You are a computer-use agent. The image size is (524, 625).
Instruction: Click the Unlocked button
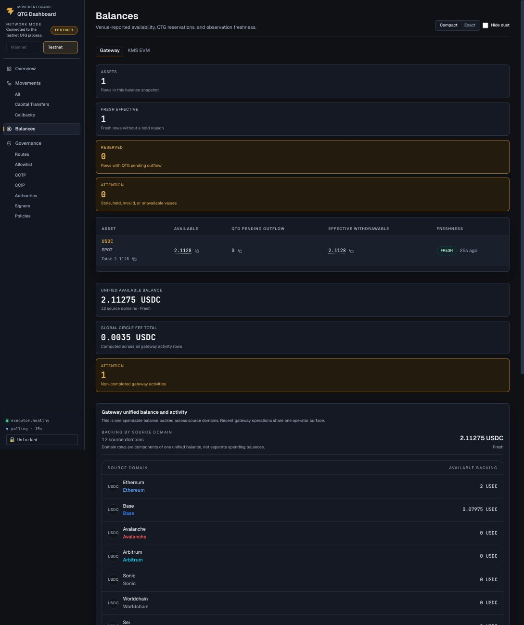coord(42,440)
